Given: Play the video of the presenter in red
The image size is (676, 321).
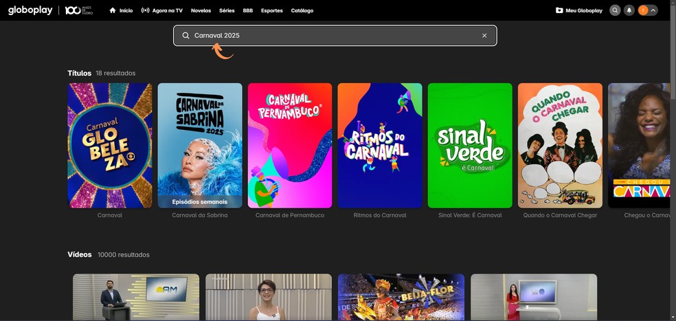Looking at the screenshot, I should point(534,297).
